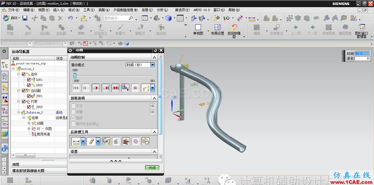
Task: Uncheck the L002 link checkbox
Action: (x=29, y=85)
